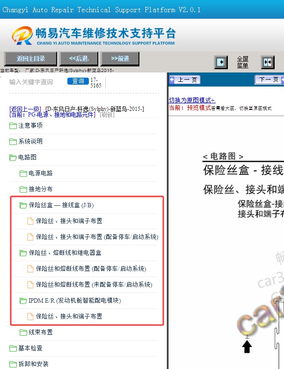This screenshot has width=284, height=369.
Task: Open 电源电路 subfolder
Action: point(41,173)
